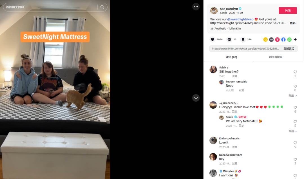Click the share arrow icon
The height and width of the screenshot is (179, 304).
(295, 40)
